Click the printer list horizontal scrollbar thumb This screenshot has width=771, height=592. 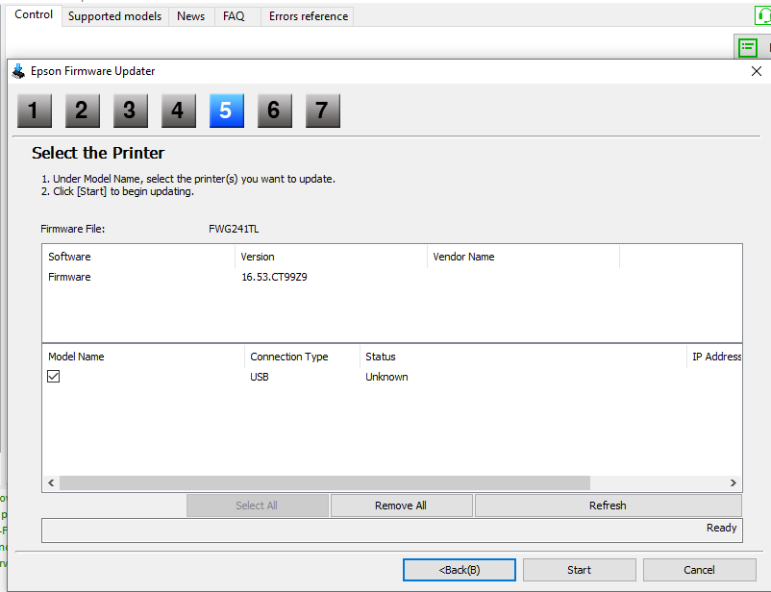click(x=325, y=482)
